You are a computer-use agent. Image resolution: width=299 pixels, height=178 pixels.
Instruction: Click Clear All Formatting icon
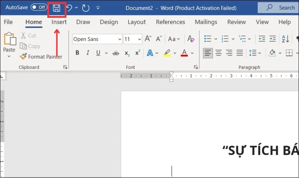coord(191,39)
